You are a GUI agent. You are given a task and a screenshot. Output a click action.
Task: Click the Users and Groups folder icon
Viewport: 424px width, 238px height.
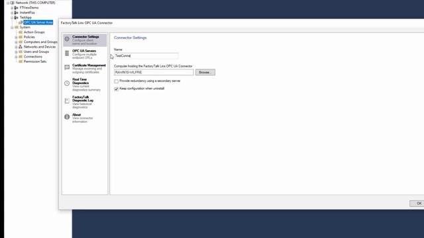pyautogui.click(x=21, y=52)
